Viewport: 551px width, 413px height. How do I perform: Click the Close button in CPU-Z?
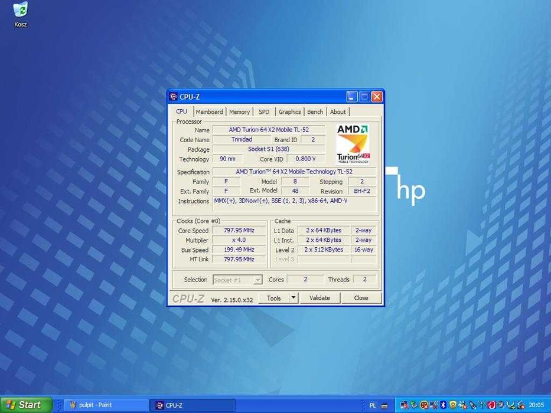tap(361, 298)
